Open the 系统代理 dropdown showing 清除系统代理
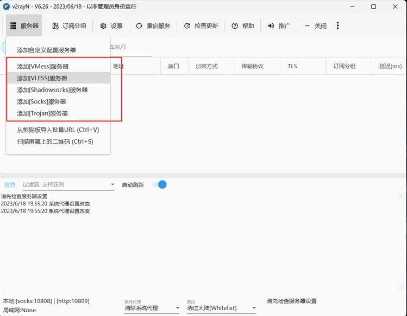Screen dimensions: 407x316 (x=152, y=308)
